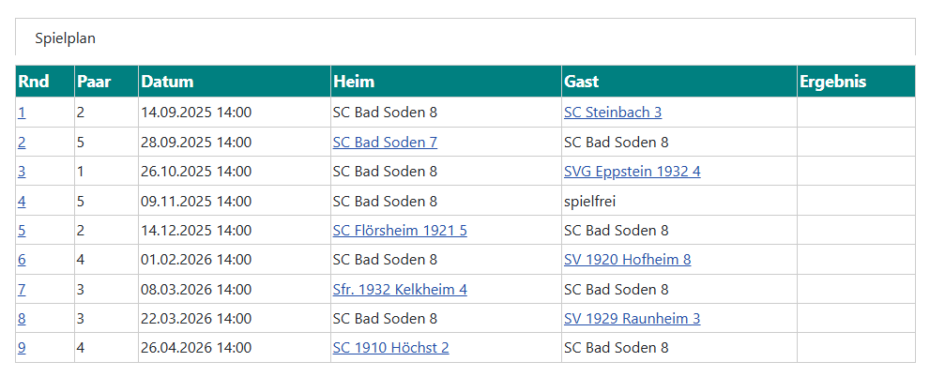Select Sfr. 1932 Kelkheim 4 link

[x=400, y=289]
